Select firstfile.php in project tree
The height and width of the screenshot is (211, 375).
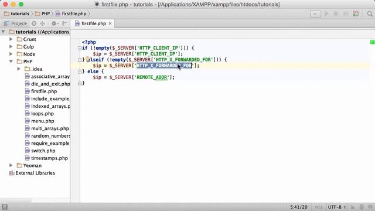(x=41, y=91)
